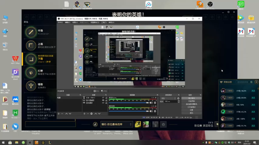Toggle lock on the 游戏捕获 source
Screen dimensions: 259x145
point(106,103)
